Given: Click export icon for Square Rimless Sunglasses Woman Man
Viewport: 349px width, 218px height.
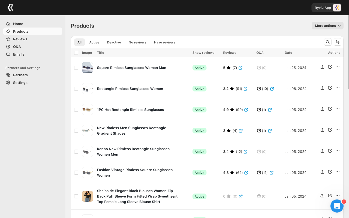Looking at the screenshot, I should click(x=322, y=67).
